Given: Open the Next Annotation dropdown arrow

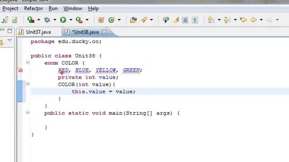Looking at the screenshot, I should [219, 20].
